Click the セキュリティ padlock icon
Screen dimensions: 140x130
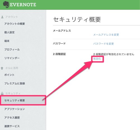pos(2,93)
